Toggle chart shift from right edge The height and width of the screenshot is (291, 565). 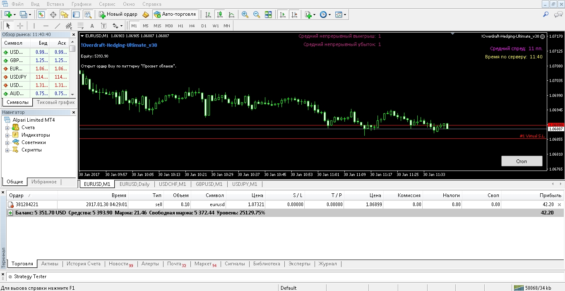[294, 14]
